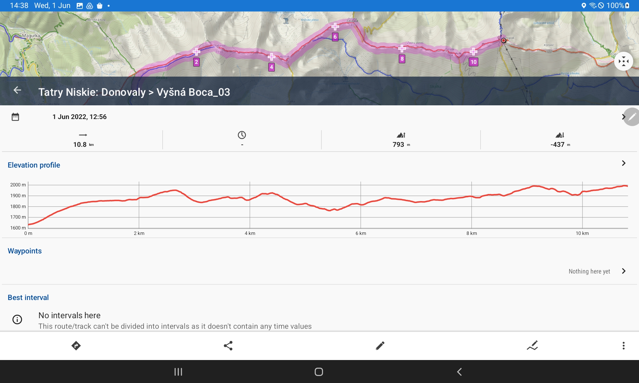Expand the Waypoints list chevron

point(623,271)
